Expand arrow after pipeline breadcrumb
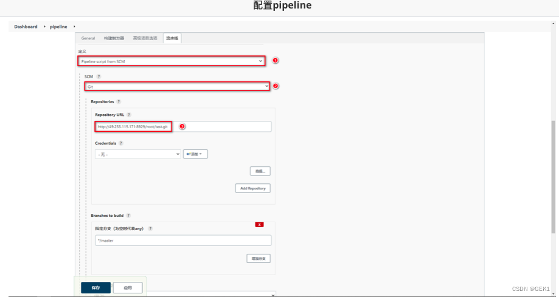 coord(74,27)
